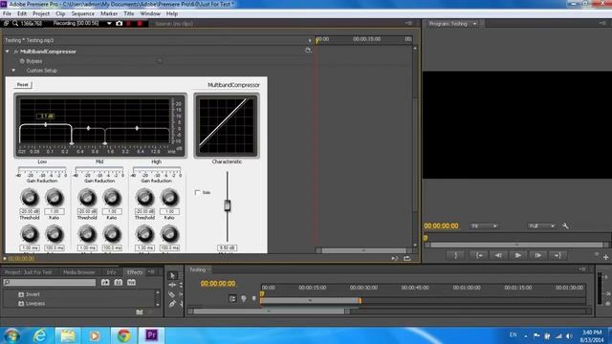Open Program monitor settings wrench
Viewport: 612px width, 344px height.
[x=565, y=226]
